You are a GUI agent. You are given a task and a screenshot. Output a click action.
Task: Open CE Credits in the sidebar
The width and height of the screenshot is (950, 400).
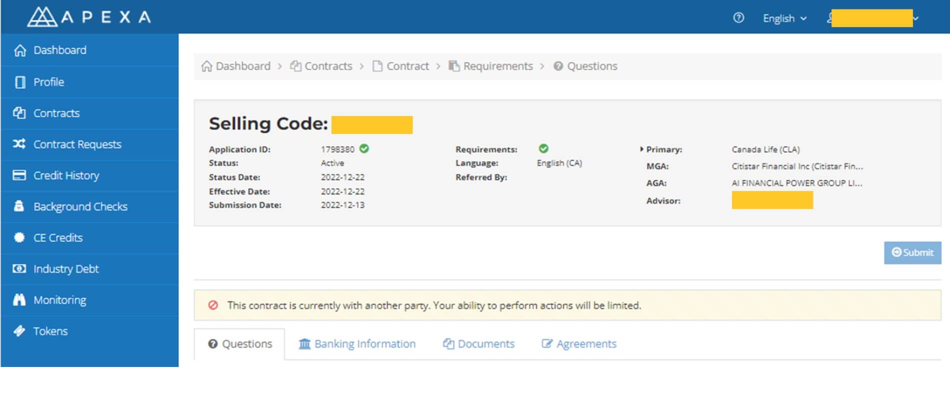(x=57, y=237)
